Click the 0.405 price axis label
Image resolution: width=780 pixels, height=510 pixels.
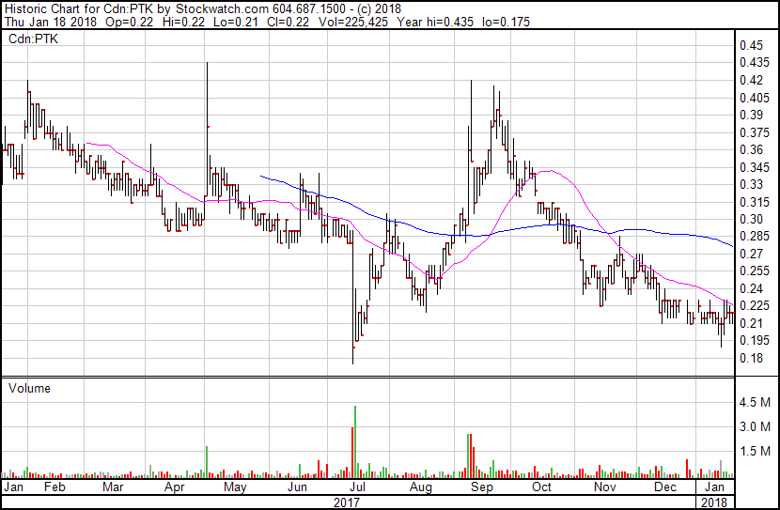pyautogui.click(x=754, y=98)
